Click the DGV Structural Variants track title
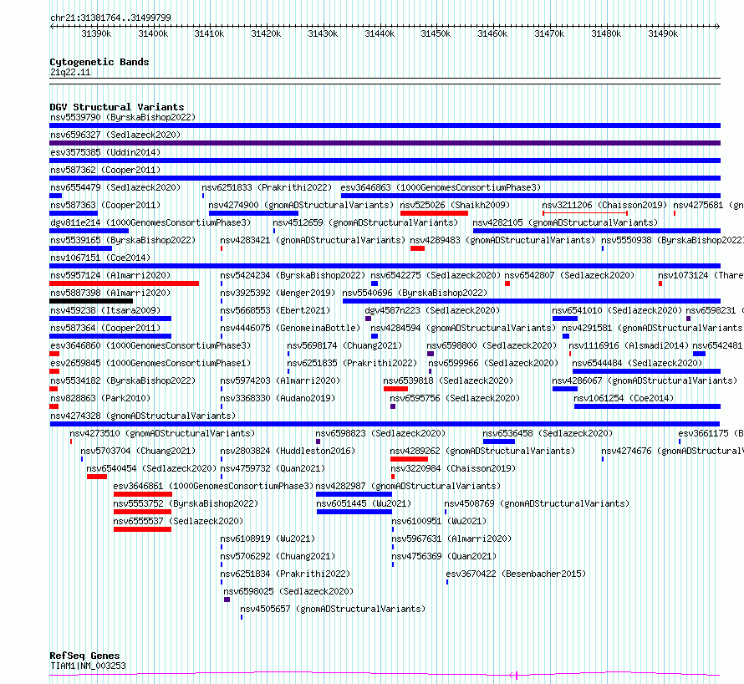This screenshot has height=684, width=744. 117,107
